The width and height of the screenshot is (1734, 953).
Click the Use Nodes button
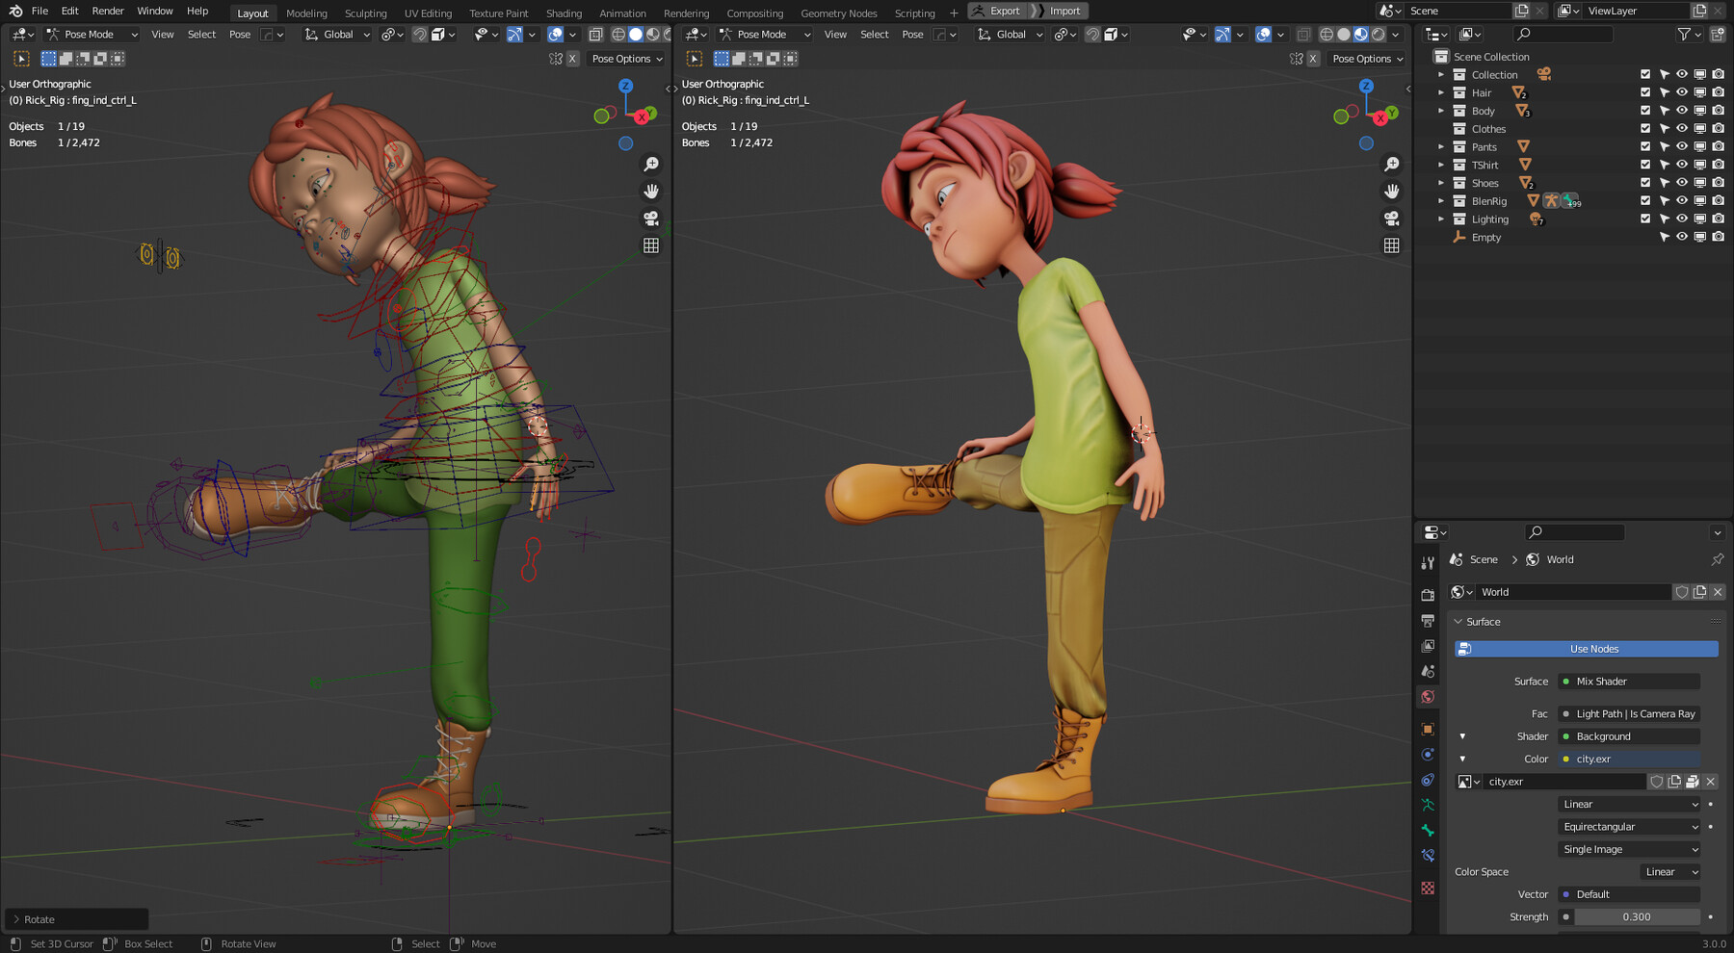[1587, 649]
